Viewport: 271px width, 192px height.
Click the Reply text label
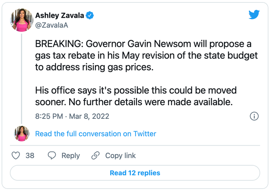click(71, 155)
